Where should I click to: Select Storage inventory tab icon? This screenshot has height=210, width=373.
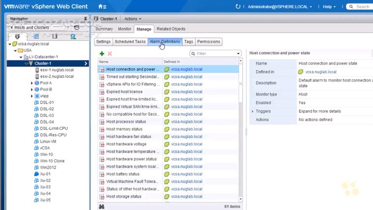point(55,36)
